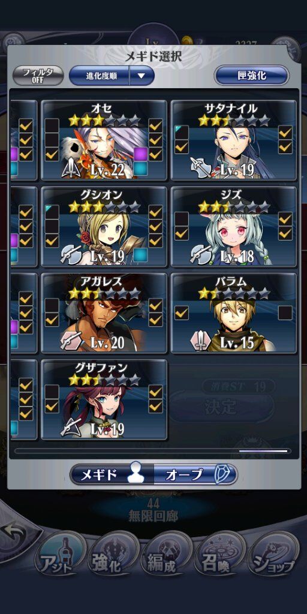Screen dimensions: 307x614
Task: Click the weapon class icon on オセ
Action: tap(72, 169)
